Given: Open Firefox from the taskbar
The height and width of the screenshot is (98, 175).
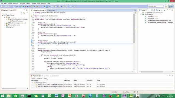Looking at the screenshot, I should tap(110, 96).
